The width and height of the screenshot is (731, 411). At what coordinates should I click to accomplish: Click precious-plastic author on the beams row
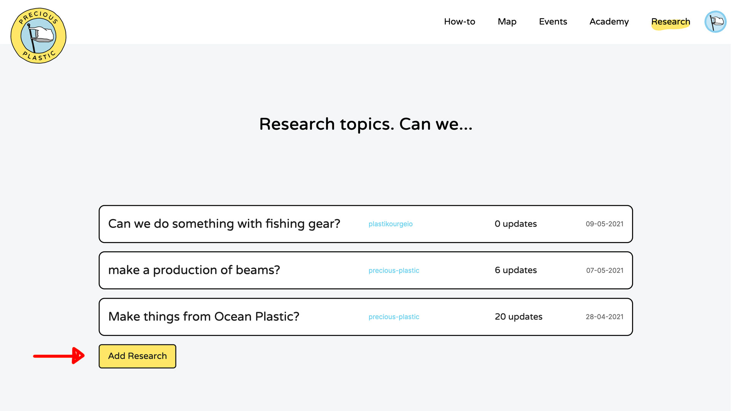pos(394,271)
